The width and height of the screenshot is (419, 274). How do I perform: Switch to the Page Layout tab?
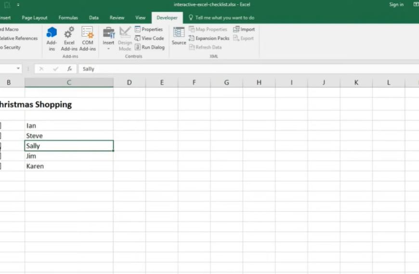tap(35, 18)
